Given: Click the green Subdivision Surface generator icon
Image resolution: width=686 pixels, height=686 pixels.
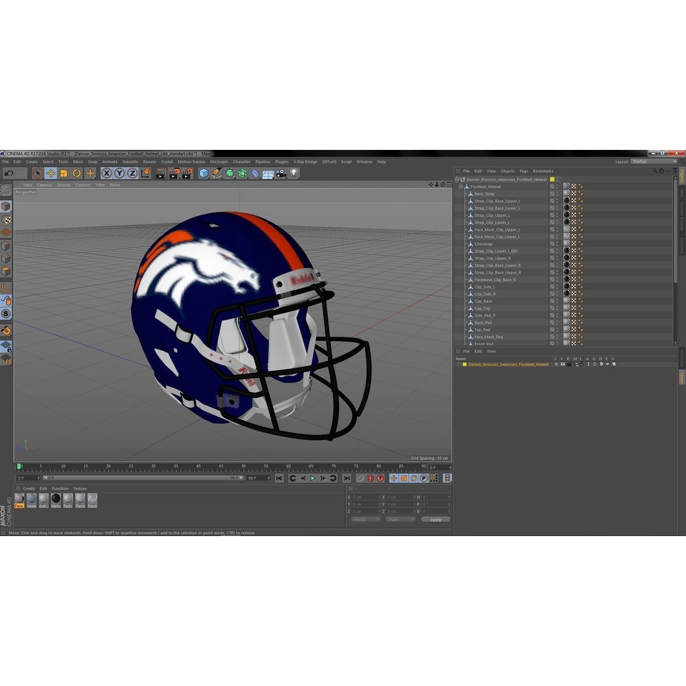Looking at the screenshot, I should tap(230, 173).
